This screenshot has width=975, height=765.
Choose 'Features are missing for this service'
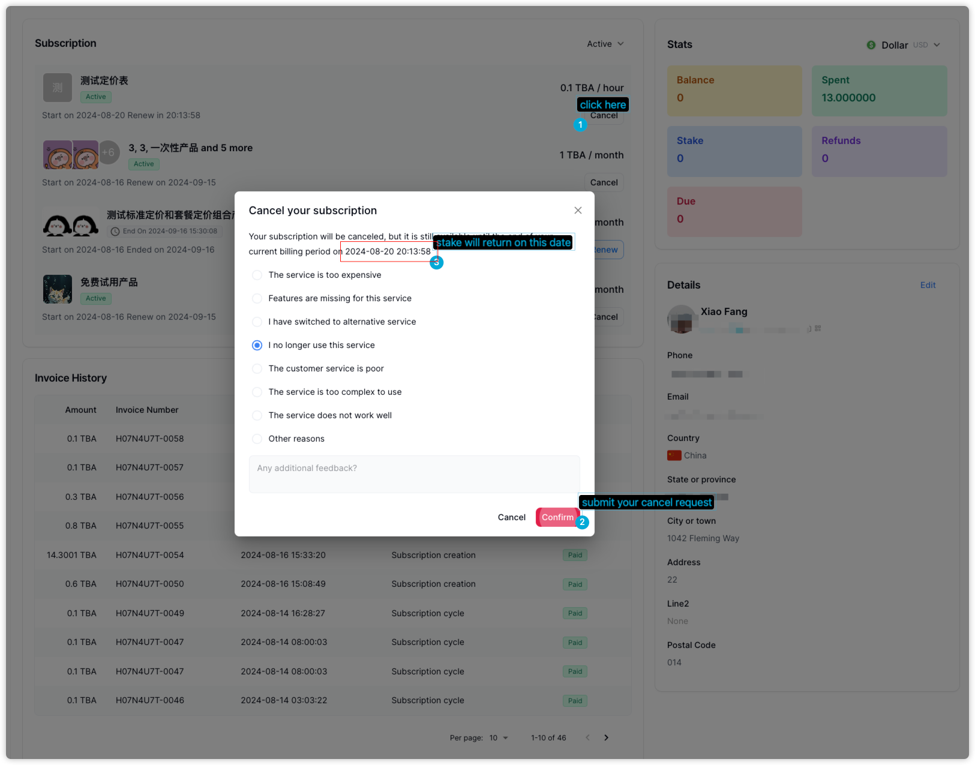click(257, 298)
